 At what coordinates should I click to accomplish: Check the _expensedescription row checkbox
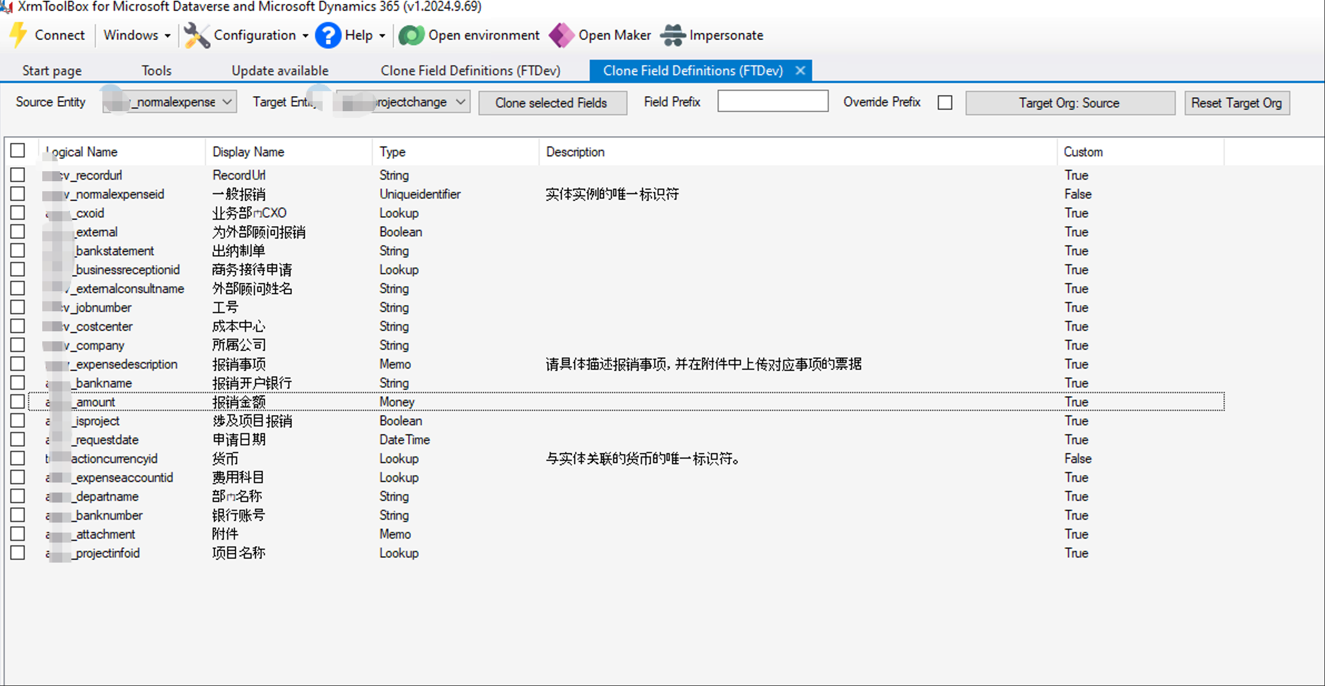click(x=18, y=364)
